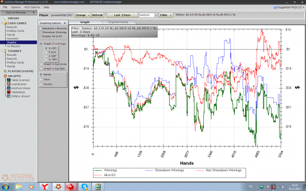The height and width of the screenshot is (191, 306).
Task: Open media player taskbar icon
Action: click(x=31, y=187)
